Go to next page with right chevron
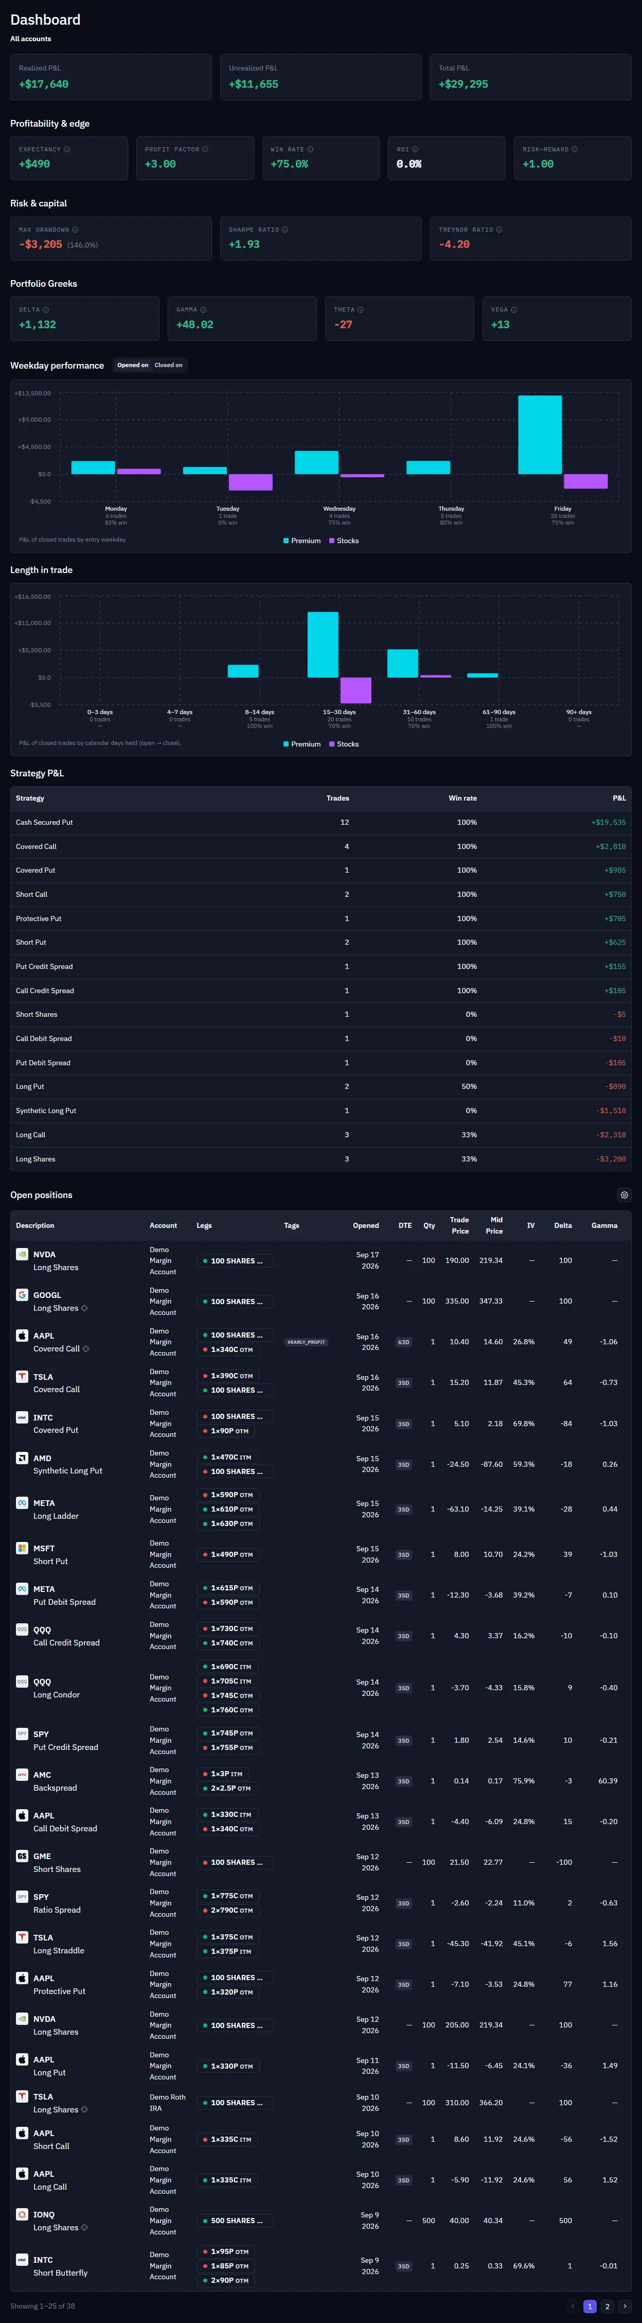Screen dimensions: 642x2323 coord(625,2306)
